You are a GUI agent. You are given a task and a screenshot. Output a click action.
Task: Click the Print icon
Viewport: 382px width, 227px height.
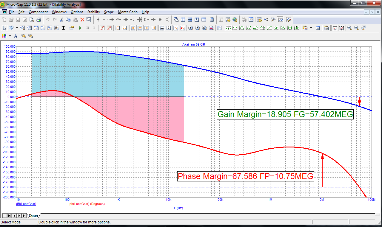tap(38, 20)
